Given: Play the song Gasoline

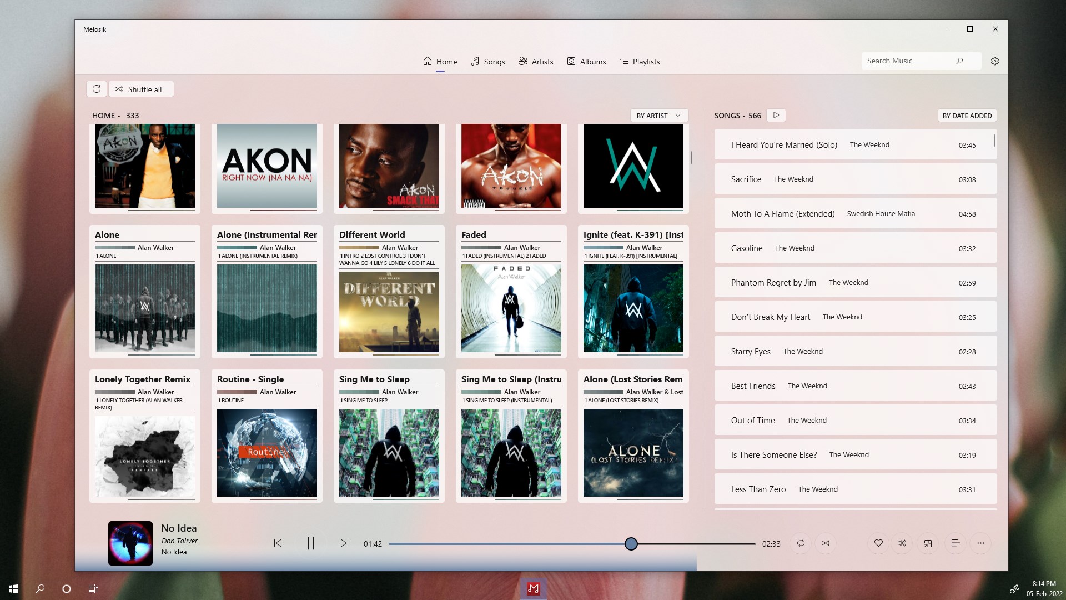Looking at the screenshot, I should point(856,248).
